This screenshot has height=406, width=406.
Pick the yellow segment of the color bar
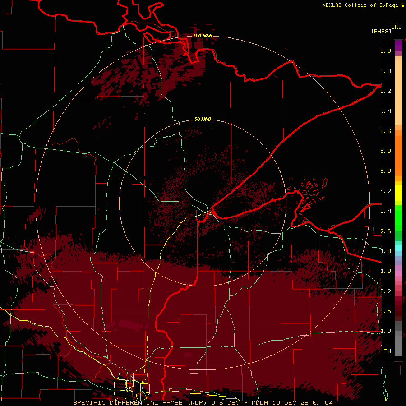coord(398,193)
